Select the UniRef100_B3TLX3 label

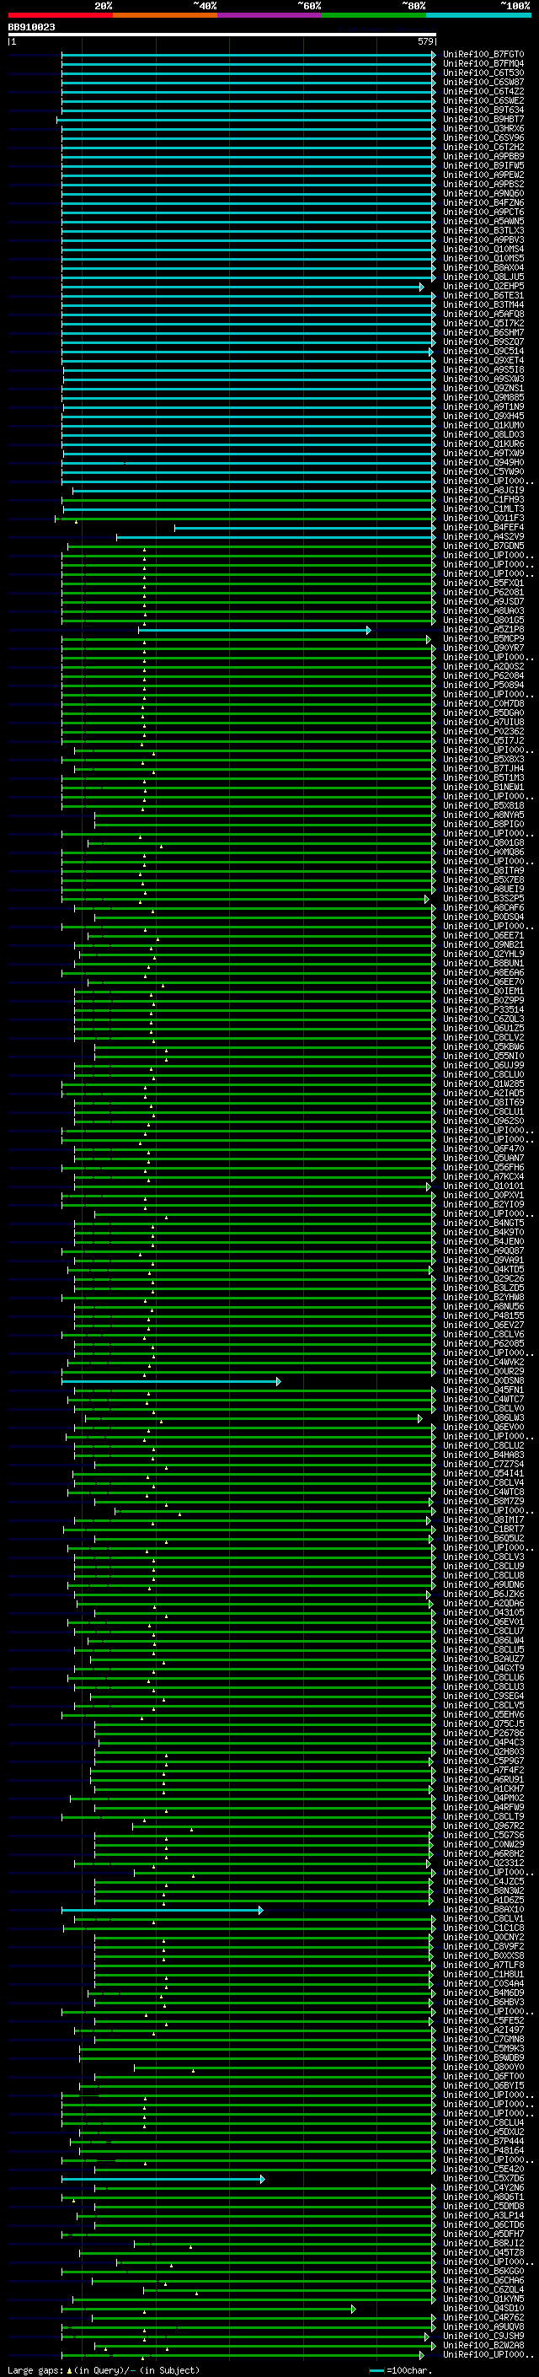point(483,231)
